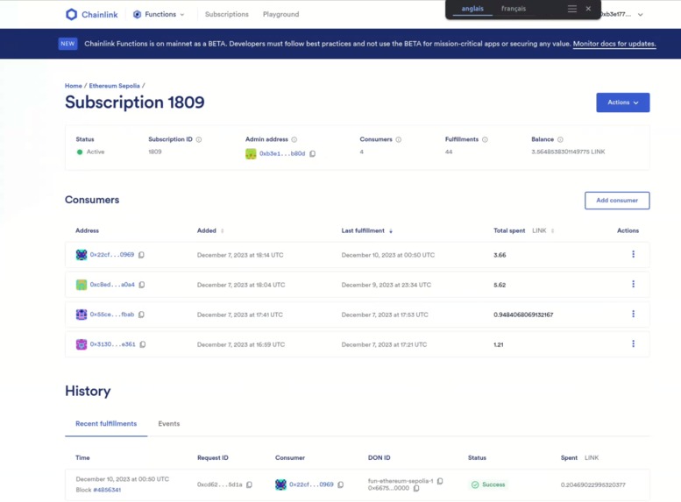
Task: Show Balance info icon
Action: tap(560, 139)
